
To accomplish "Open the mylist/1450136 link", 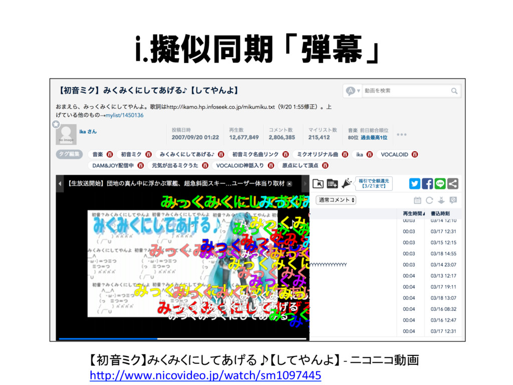I will (x=124, y=115).
